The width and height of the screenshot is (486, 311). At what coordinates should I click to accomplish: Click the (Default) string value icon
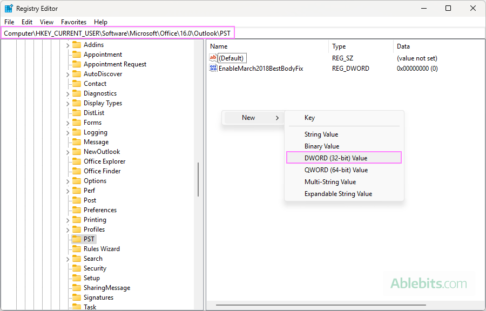coord(213,58)
